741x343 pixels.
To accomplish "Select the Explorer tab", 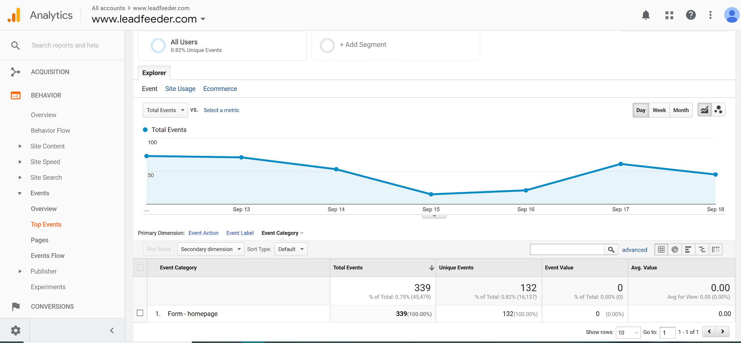I will click(154, 73).
